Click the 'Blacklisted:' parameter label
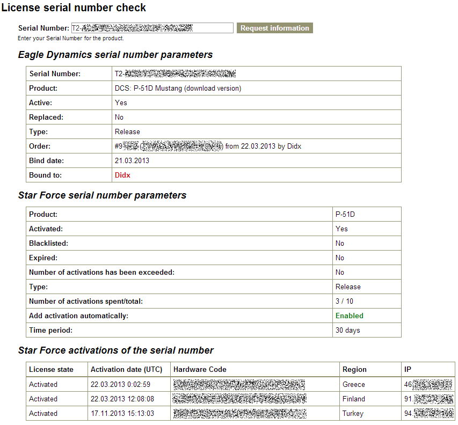Viewport: 458px width, 425px height. pyautogui.click(x=48, y=244)
